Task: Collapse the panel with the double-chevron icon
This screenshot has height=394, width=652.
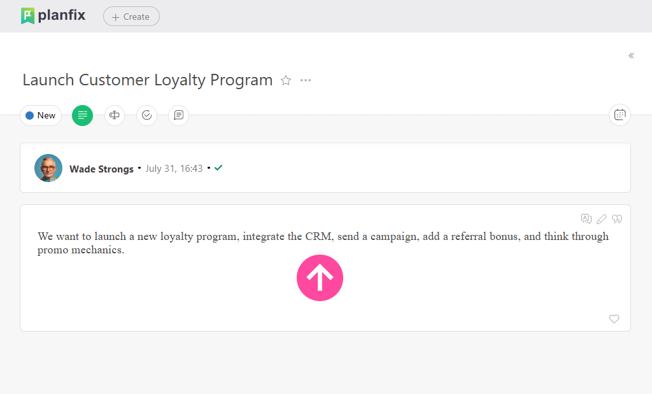Action: pyautogui.click(x=631, y=55)
